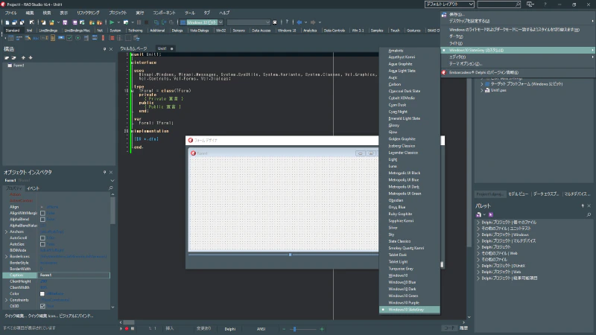Open Object Inspector Form1 component dropdown
The image size is (596, 335).
pos(112,180)
